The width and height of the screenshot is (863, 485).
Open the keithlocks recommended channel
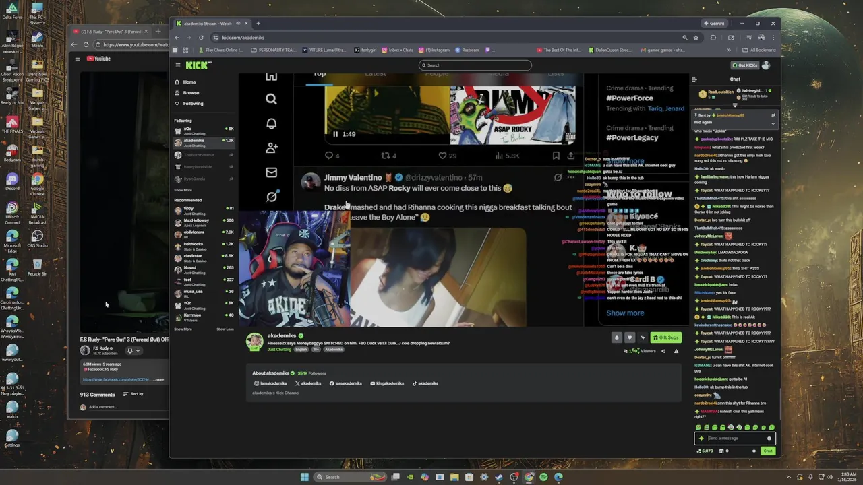[204, 245]
